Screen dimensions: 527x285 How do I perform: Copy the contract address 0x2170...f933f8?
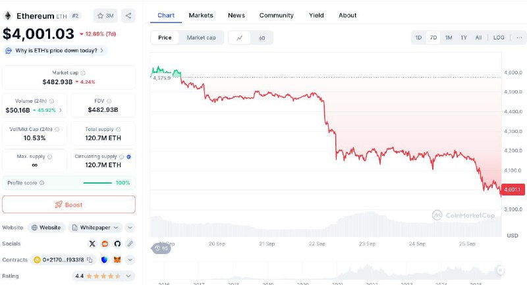click(89, 260)
